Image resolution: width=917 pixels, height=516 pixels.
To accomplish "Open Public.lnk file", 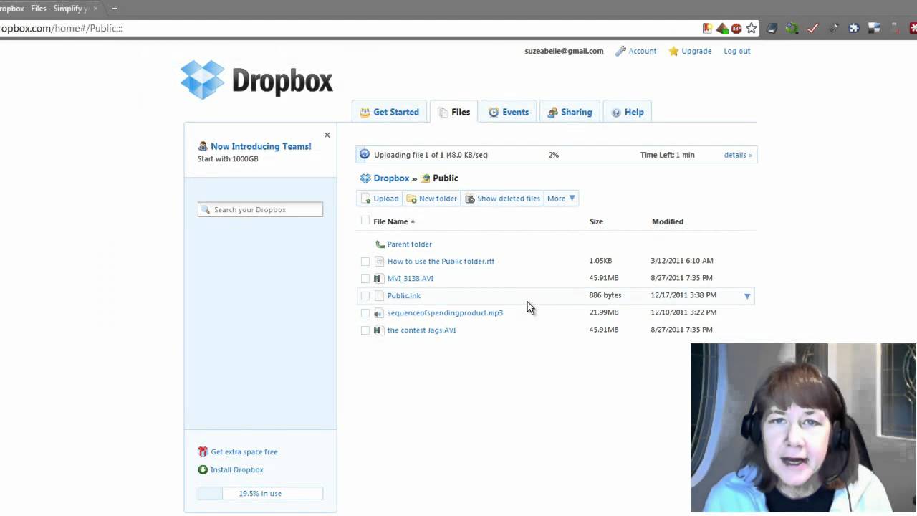I will pyautogui.click(x=403, y=295).
